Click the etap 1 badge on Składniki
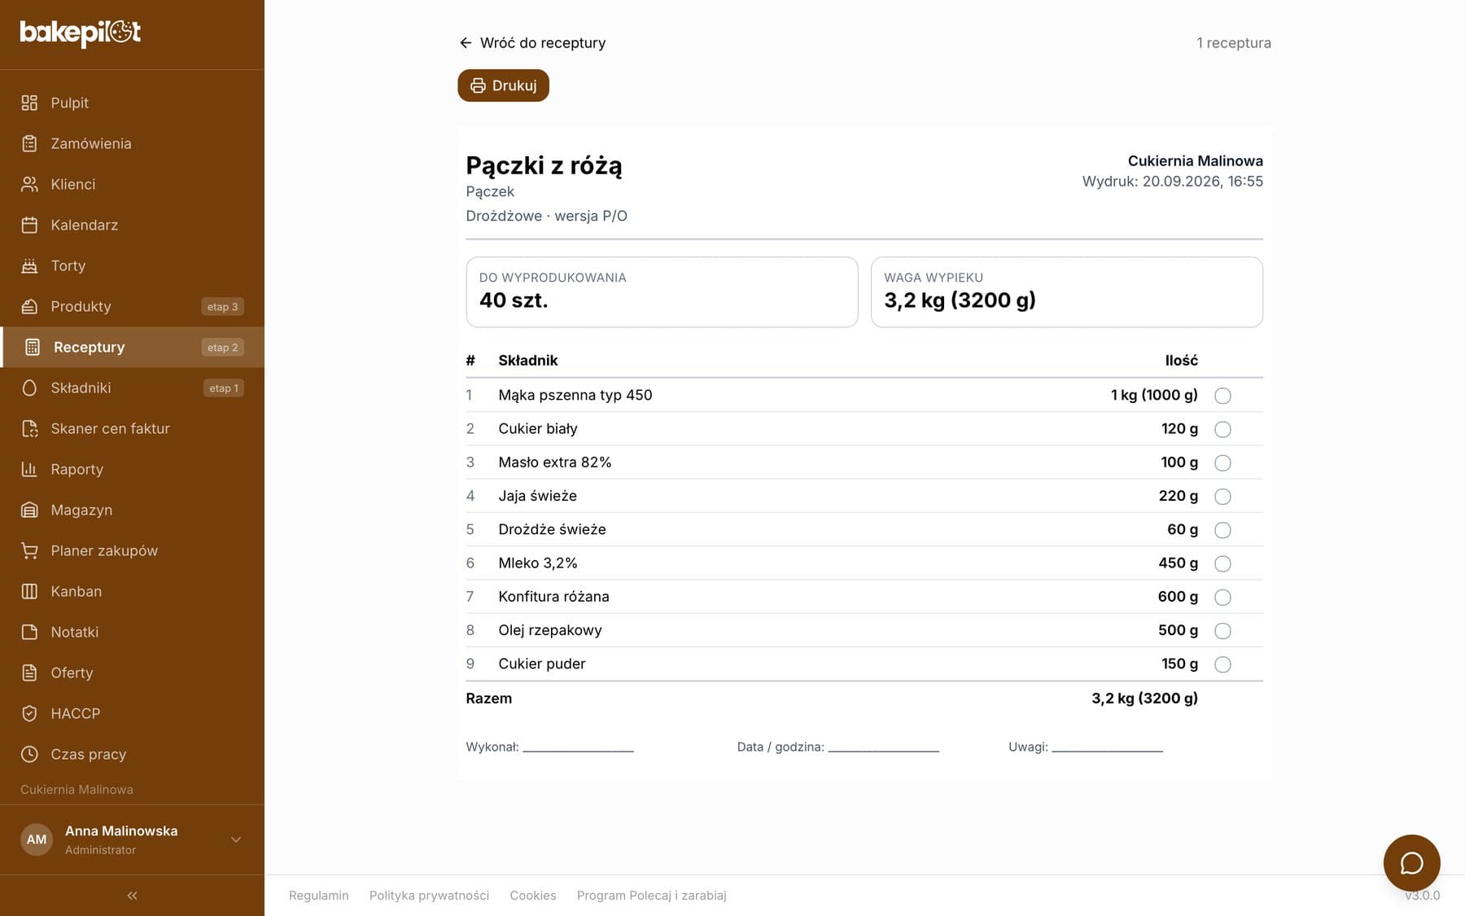Image resolution: width=1465 pixels, height=916 pixels. [223, 388]
